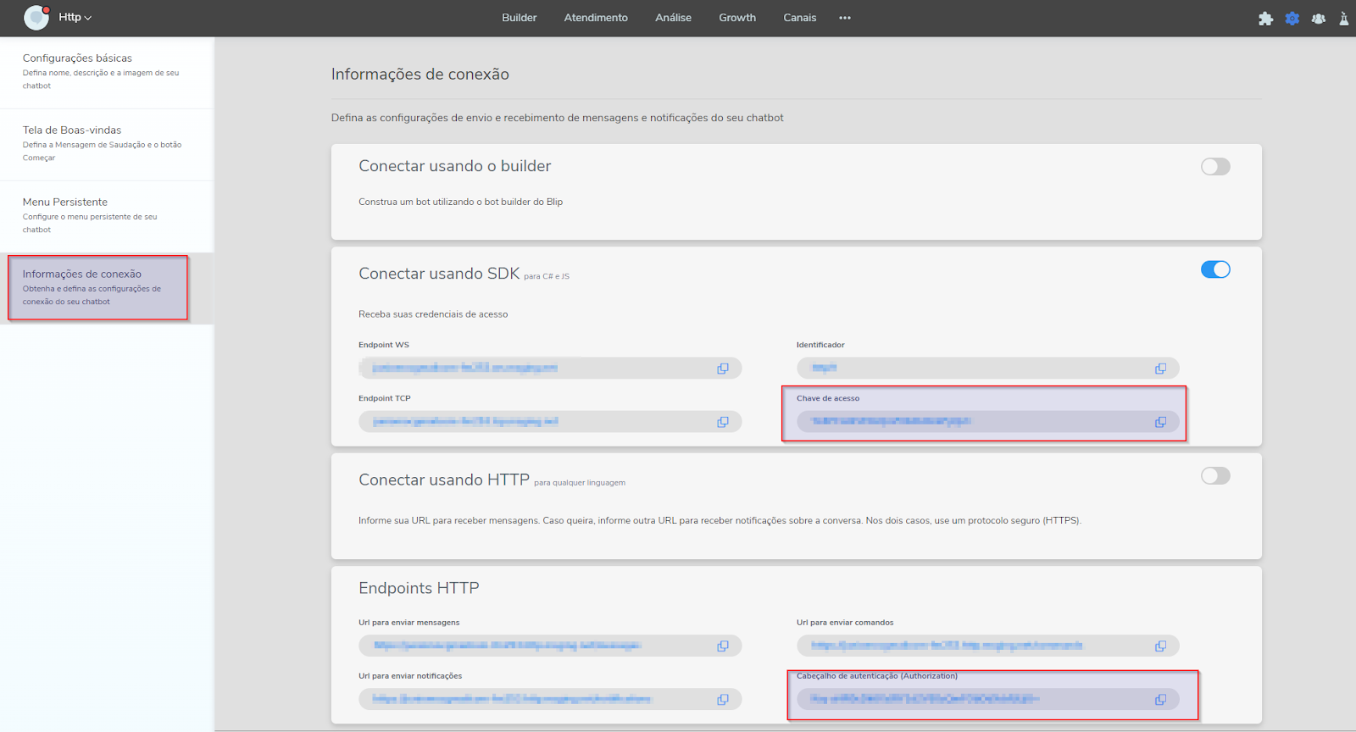The width and height of the screenshot is (1356, 732).
Task: Click the blue settings gear icon
Action: click(x=1292, y=19)
